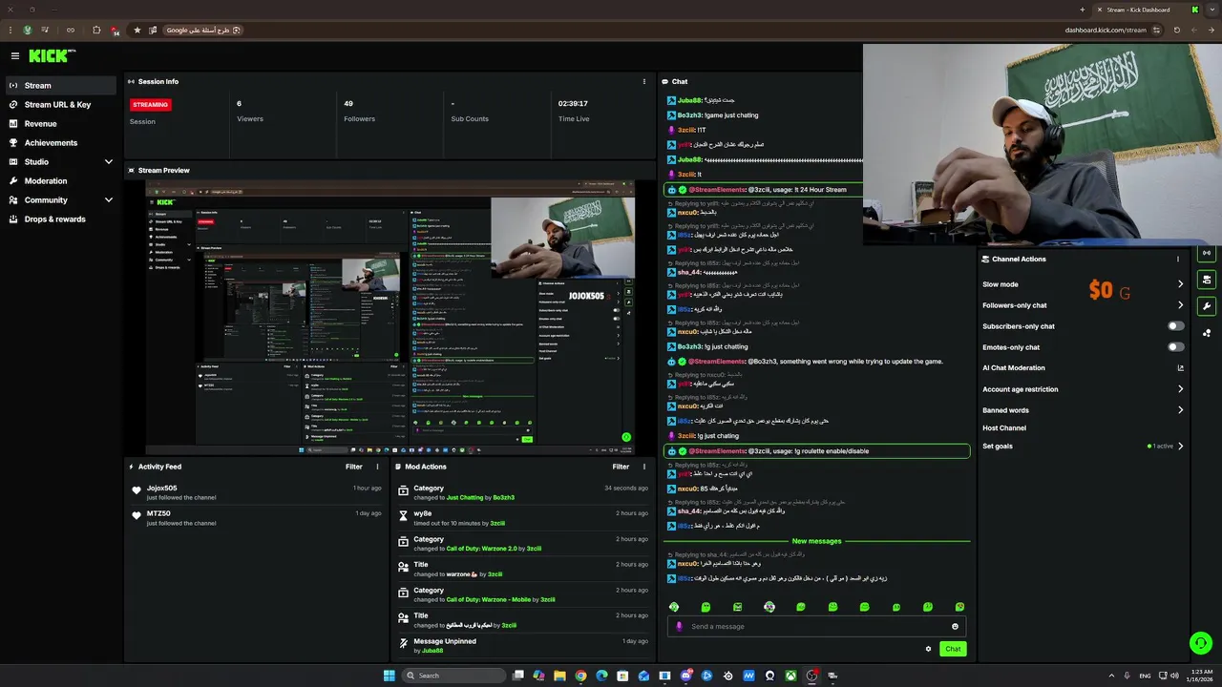
Task: Select the first emote in quick emote row
Action: tap(674, 607)
